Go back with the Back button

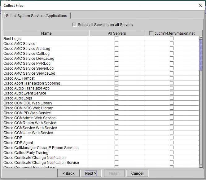point(68,173)
